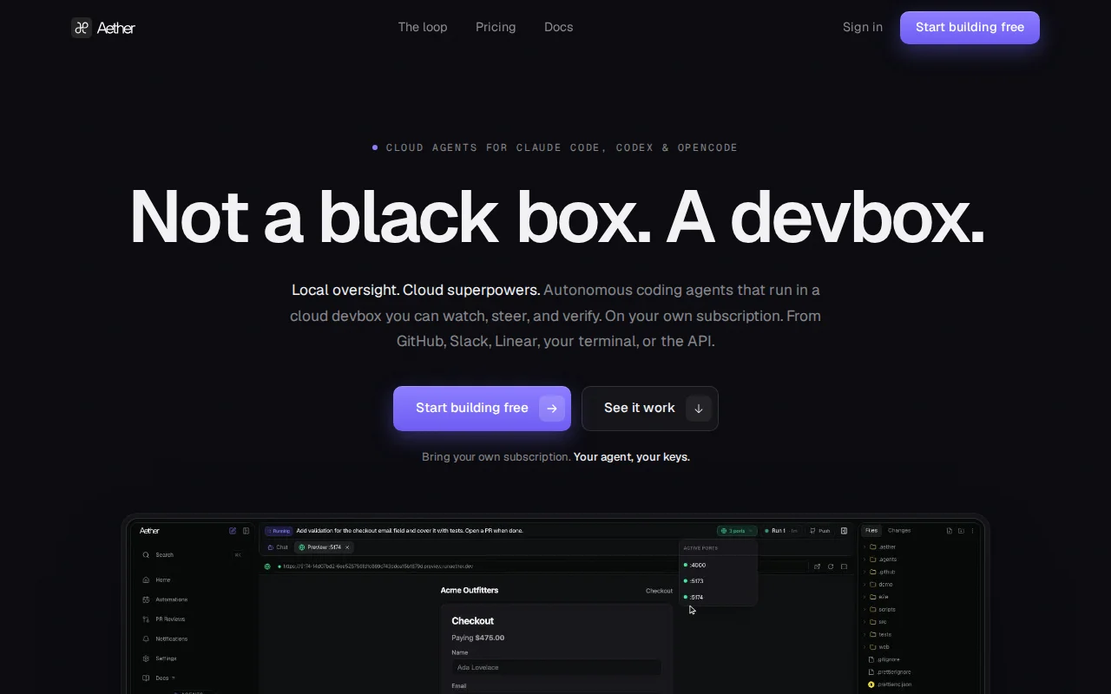Expand the .agents folder chevron

(864, 560)
